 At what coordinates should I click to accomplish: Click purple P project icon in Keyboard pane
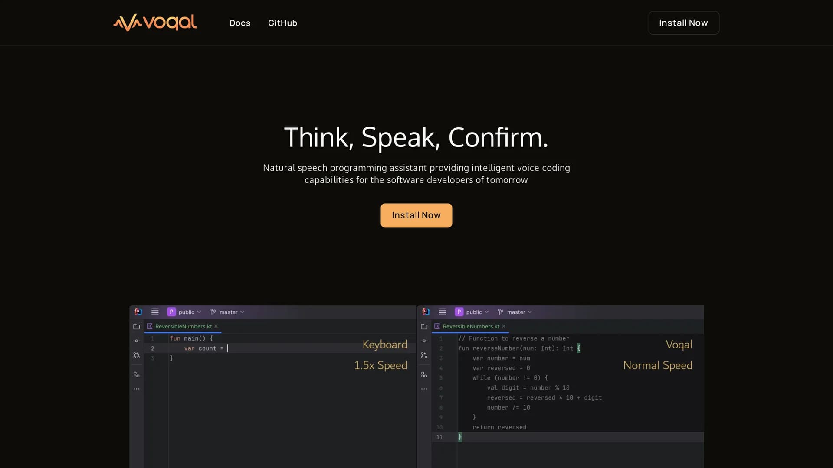(171, 312)
